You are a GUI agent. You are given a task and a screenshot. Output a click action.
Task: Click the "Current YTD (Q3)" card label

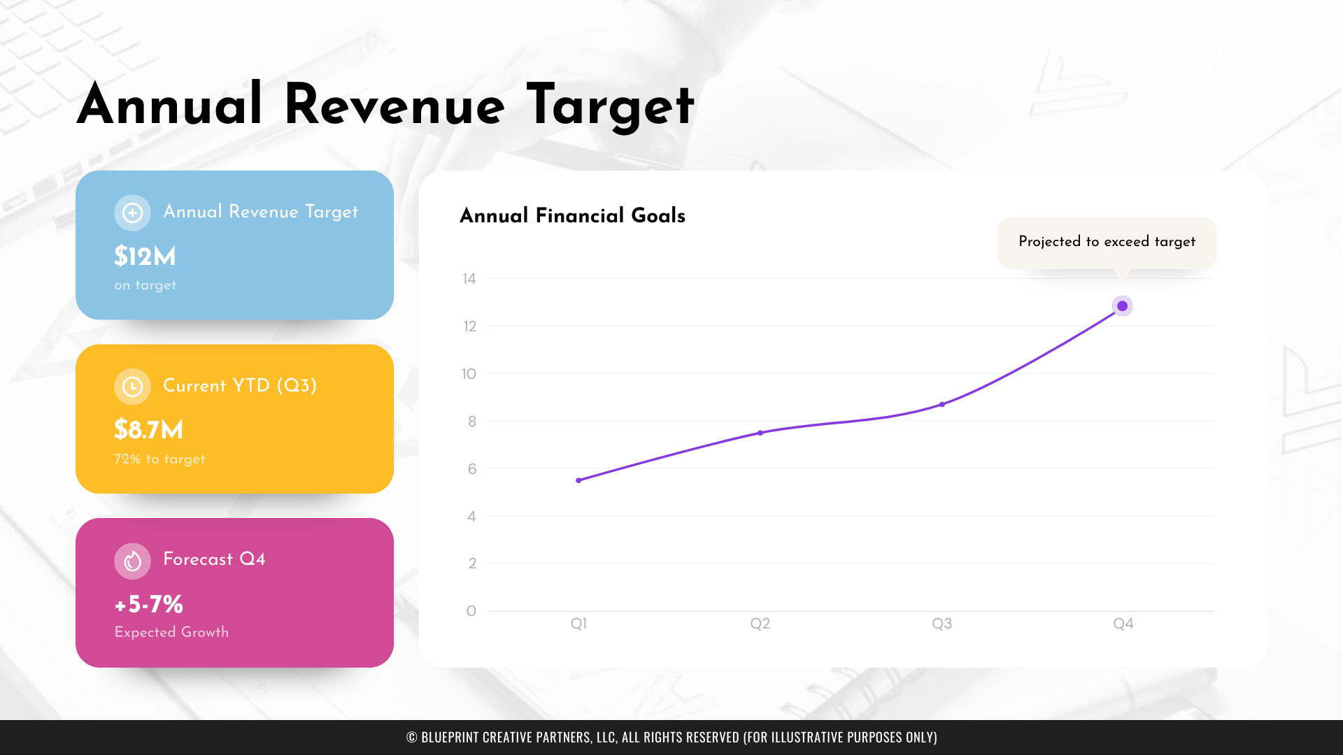tap(240, 385)
